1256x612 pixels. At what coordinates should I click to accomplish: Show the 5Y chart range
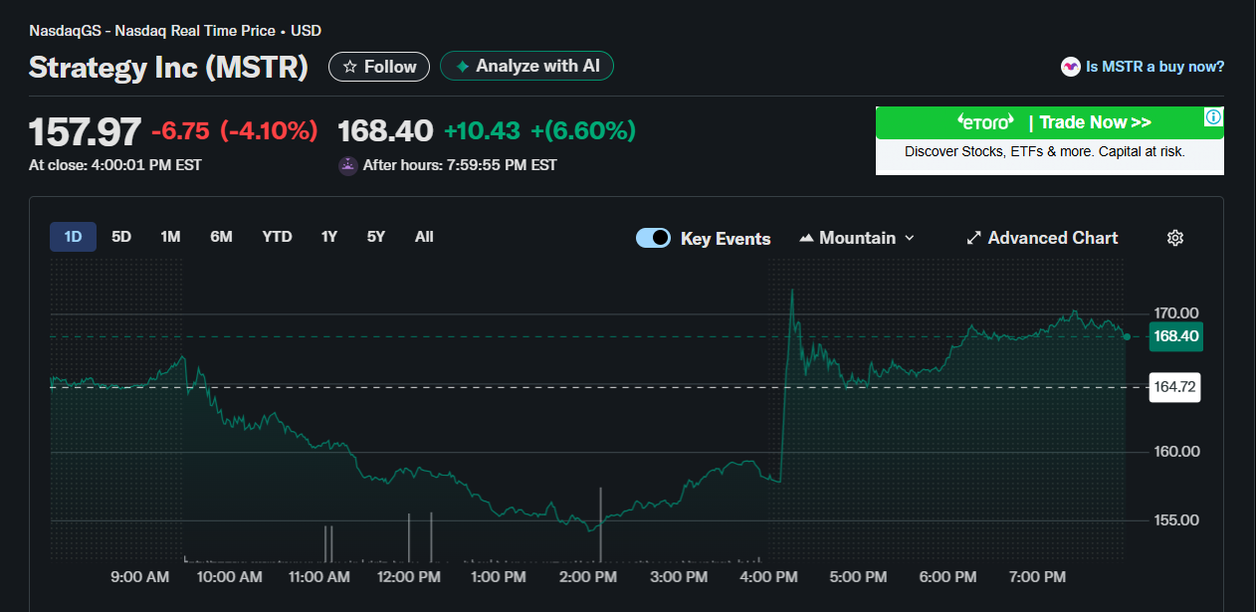375,237
